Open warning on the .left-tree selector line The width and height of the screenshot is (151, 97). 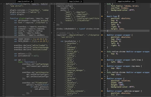click(102, 60)
